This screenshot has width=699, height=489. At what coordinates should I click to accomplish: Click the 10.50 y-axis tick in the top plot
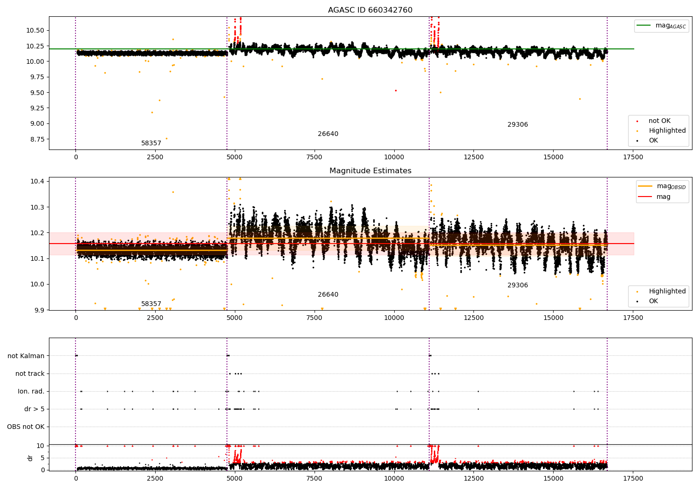[35, 31]
